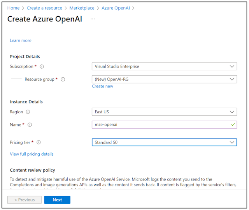
Task: Open the Subscription dropdown
Action: (x=164, y=66)
